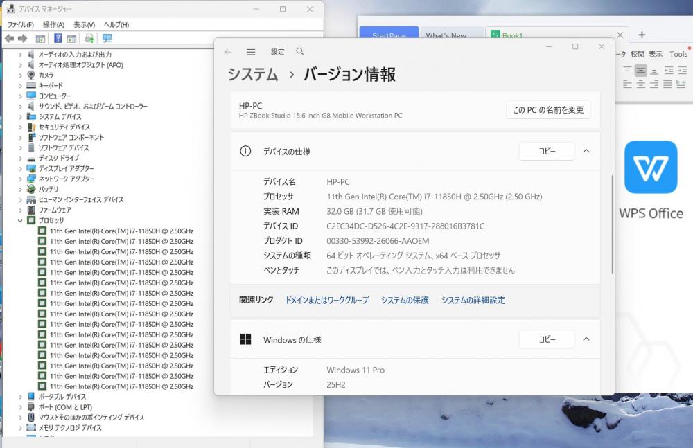Click この PC の名前を変更 button
The width and height of the screenshot is (693, 448).
548,109
